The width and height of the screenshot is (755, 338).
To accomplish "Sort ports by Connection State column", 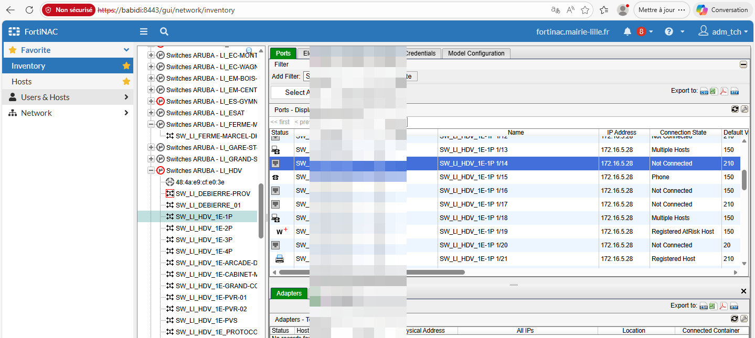I will click(683, 133).
